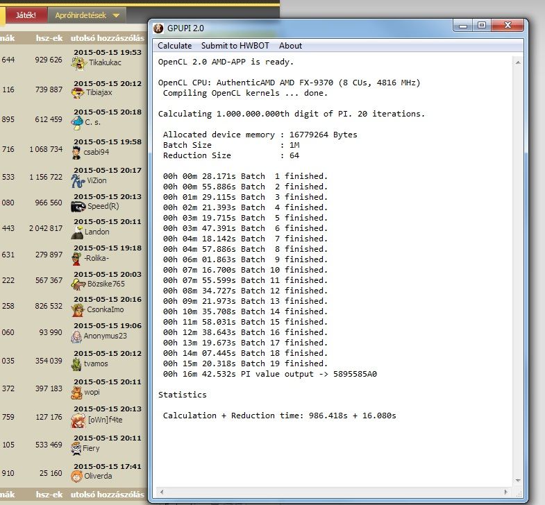
Task: Click Landon's eagle avatar icon
Action: [77, 232]
